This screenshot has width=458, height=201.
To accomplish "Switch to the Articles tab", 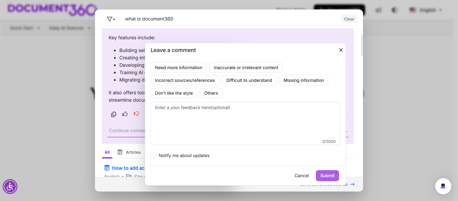I will pos(129,152).
